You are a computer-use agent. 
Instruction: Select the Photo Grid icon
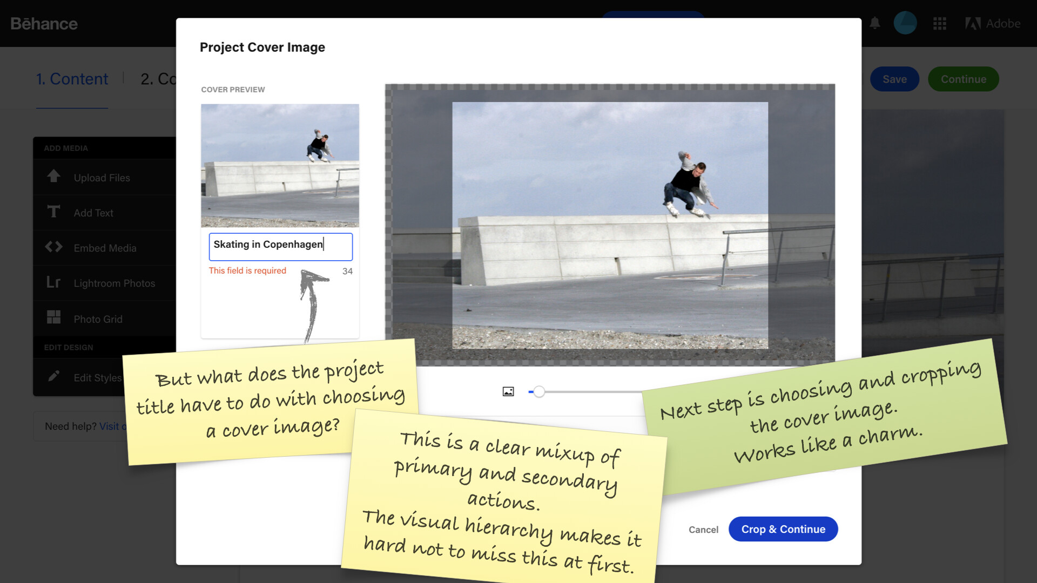click(x=53, y=317)
